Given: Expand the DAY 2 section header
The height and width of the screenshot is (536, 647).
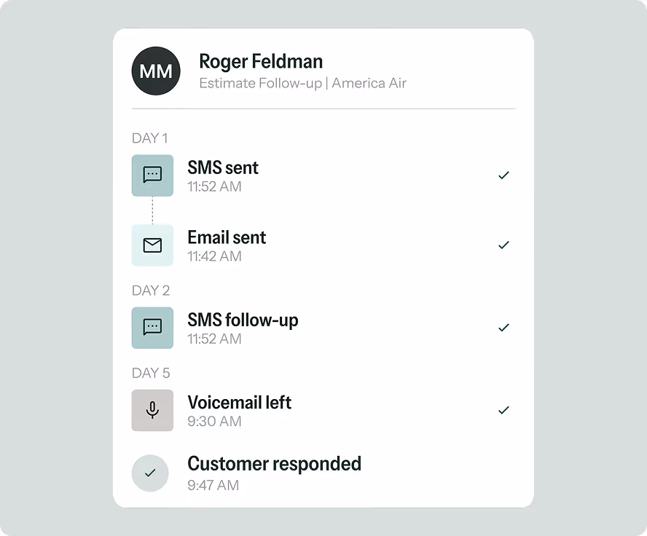Looking at the screenshot, I should tap(151, 290).
